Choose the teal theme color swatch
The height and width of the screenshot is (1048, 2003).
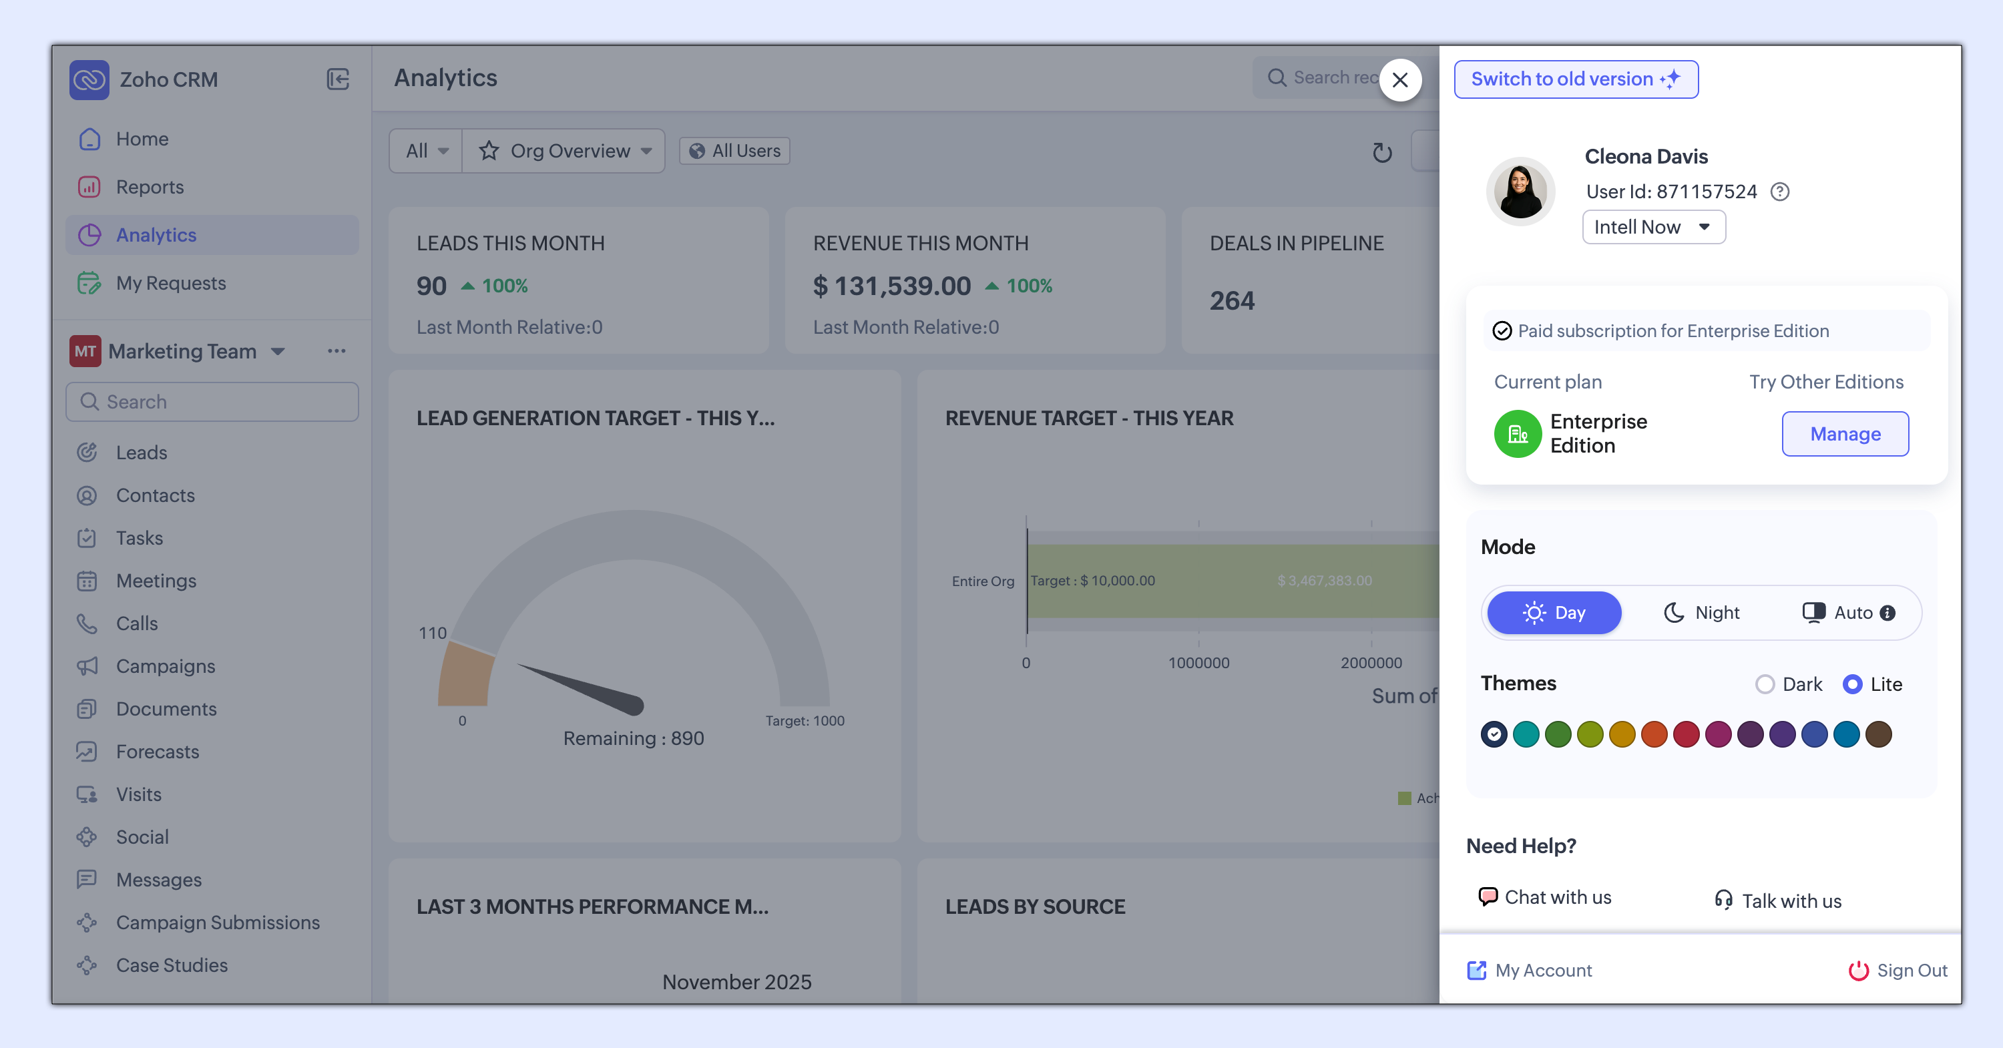tap(1526, 734)
